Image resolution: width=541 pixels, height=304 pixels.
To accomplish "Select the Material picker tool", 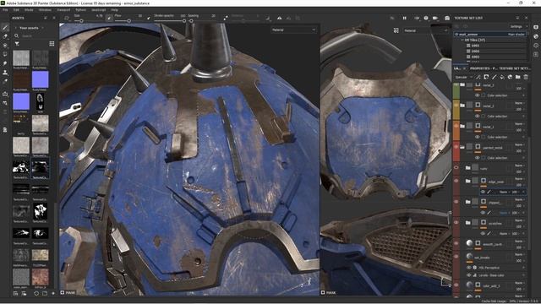I will (x=5, y=82).
